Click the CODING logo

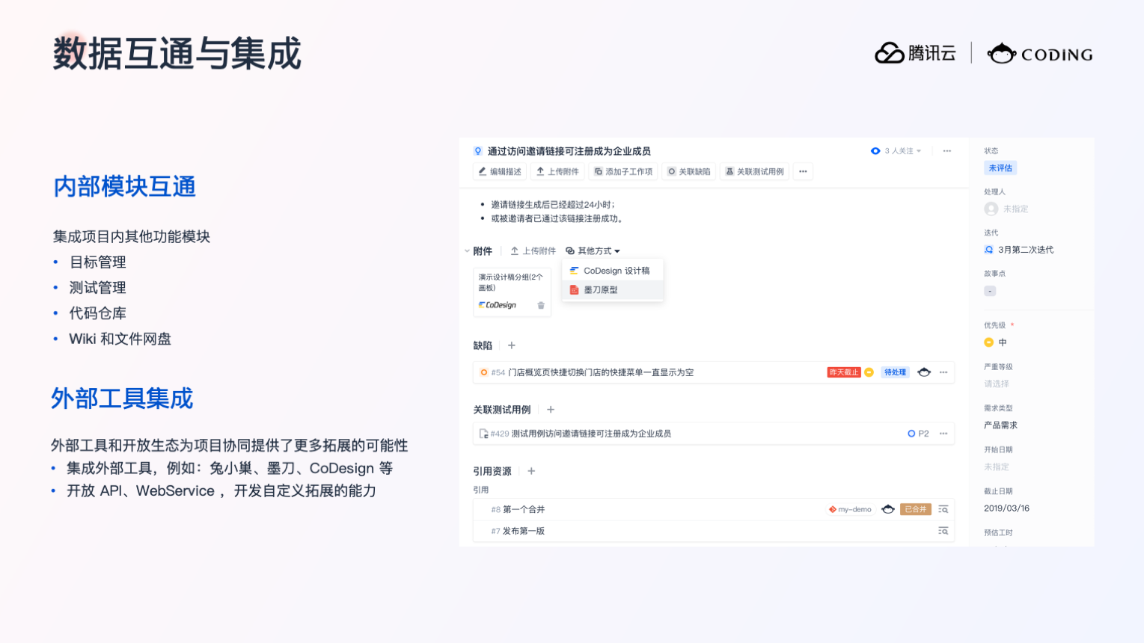tap(1040, 54)
